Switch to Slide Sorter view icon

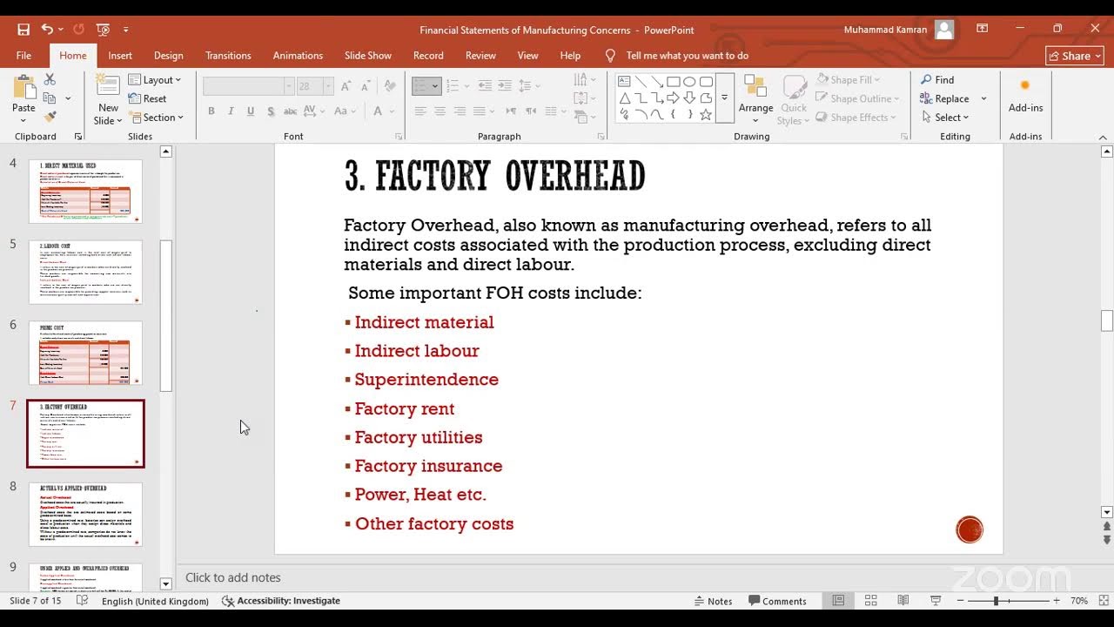tap(870, 601)
